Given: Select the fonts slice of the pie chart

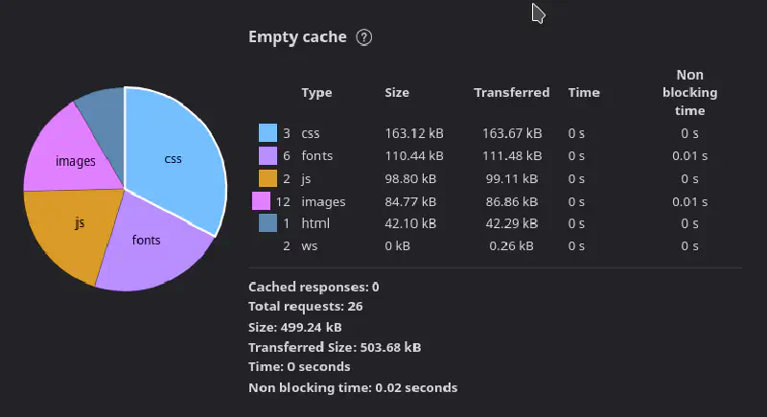Looking at the screenshot, I should [x=149, y=242].
